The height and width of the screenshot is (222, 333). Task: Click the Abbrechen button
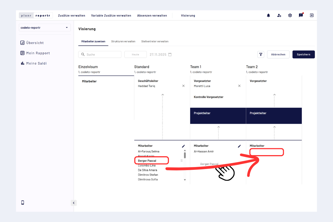[x=278, y=55]
